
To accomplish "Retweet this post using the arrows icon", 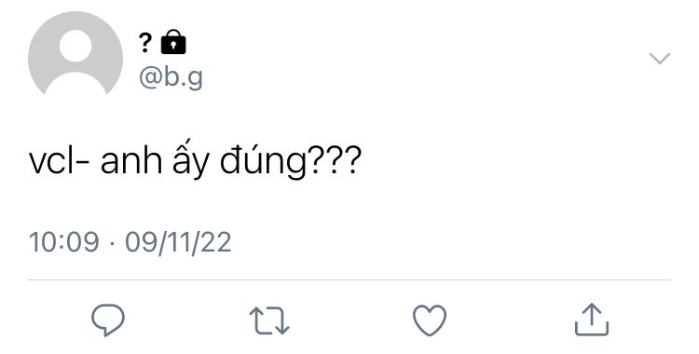I will click(x=269, y=320).
